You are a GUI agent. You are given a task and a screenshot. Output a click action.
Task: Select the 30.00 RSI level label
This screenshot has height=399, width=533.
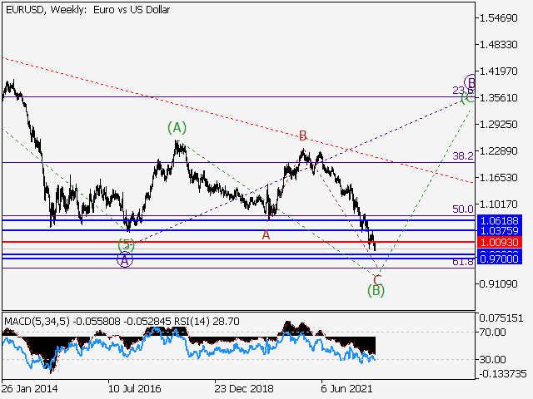pos(492,359)
